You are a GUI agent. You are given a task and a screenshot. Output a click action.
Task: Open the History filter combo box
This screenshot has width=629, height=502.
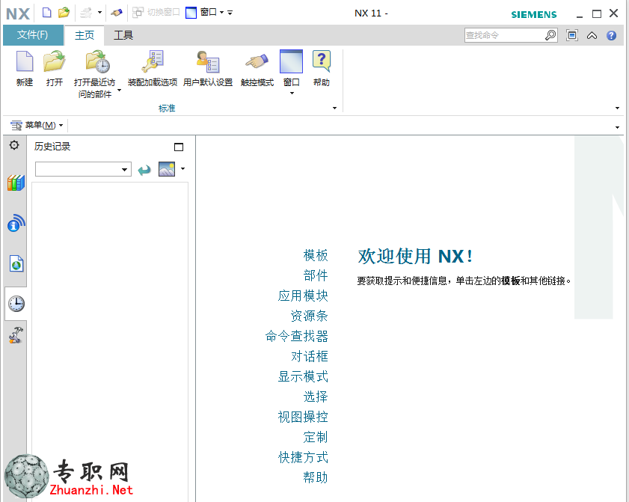point(84,169)
